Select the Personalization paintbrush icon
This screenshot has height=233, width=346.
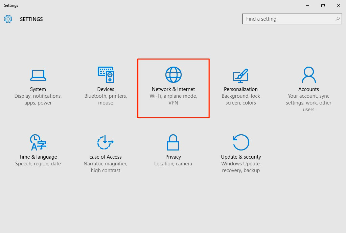tap(241, 75)
